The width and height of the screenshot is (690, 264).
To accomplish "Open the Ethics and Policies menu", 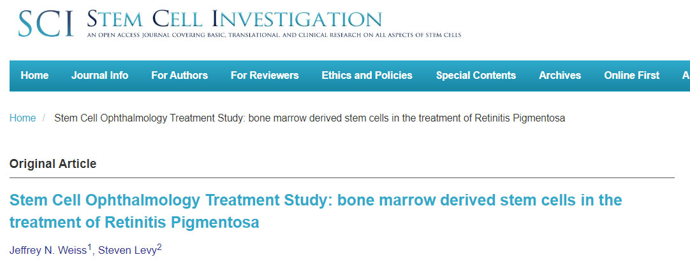I will (367, 76).
